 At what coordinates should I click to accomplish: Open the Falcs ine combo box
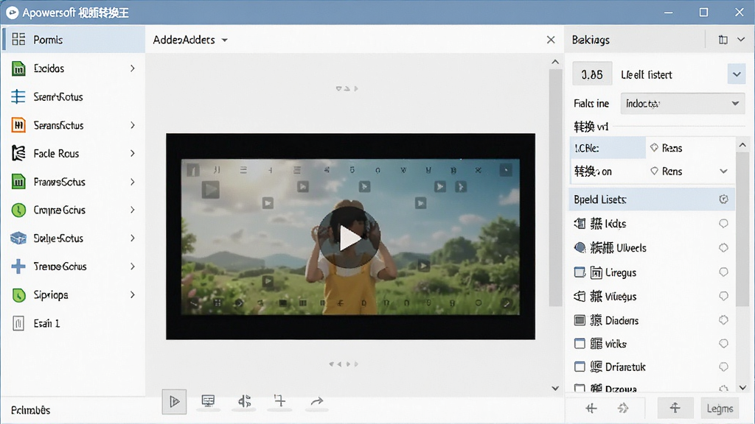[x=682, y=103]
